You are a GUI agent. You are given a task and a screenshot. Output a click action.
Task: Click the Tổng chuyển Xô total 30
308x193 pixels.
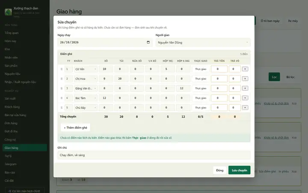pos(106,117)
